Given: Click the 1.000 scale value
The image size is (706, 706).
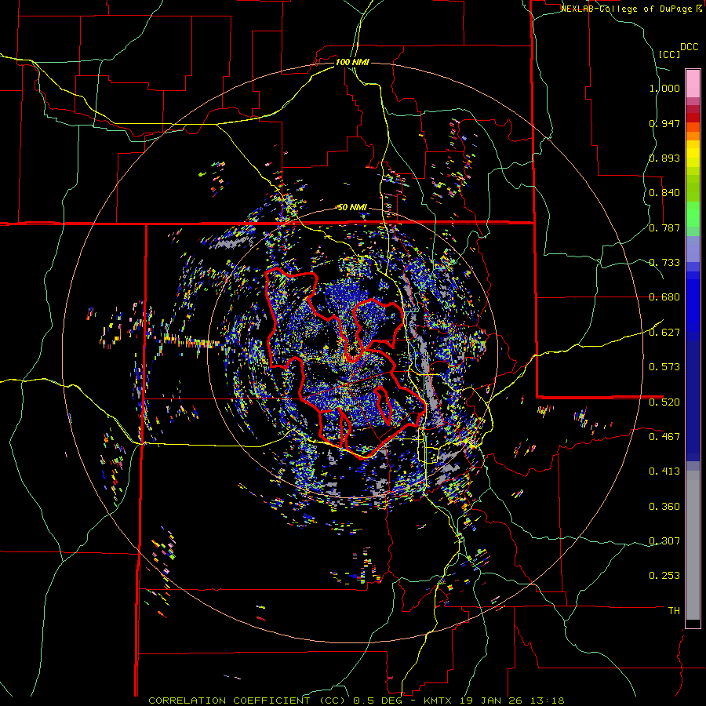Looking at the screenshot, I should tap(664, 88).
